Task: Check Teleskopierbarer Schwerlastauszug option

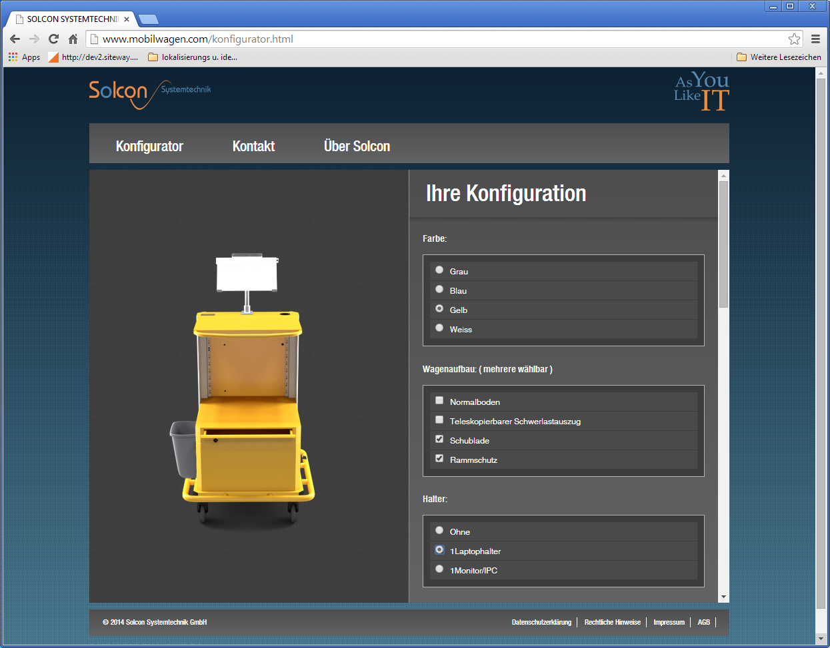Action: point(439,420)
